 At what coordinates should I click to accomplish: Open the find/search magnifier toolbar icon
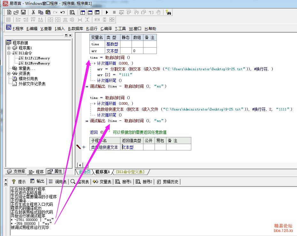[x=72, y=12]
